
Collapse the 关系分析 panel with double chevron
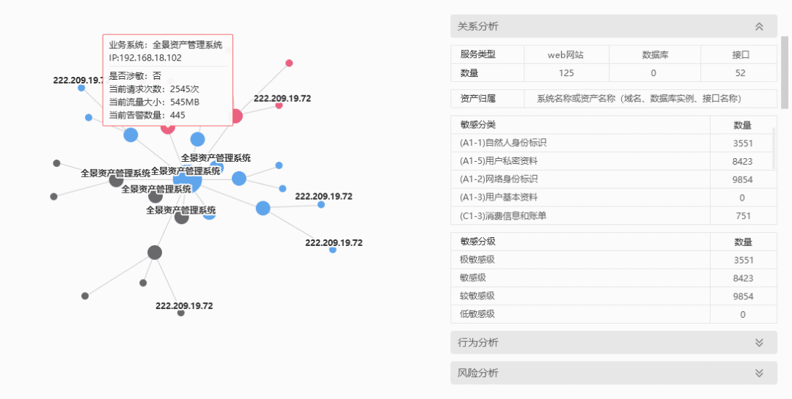pos(759,27)
